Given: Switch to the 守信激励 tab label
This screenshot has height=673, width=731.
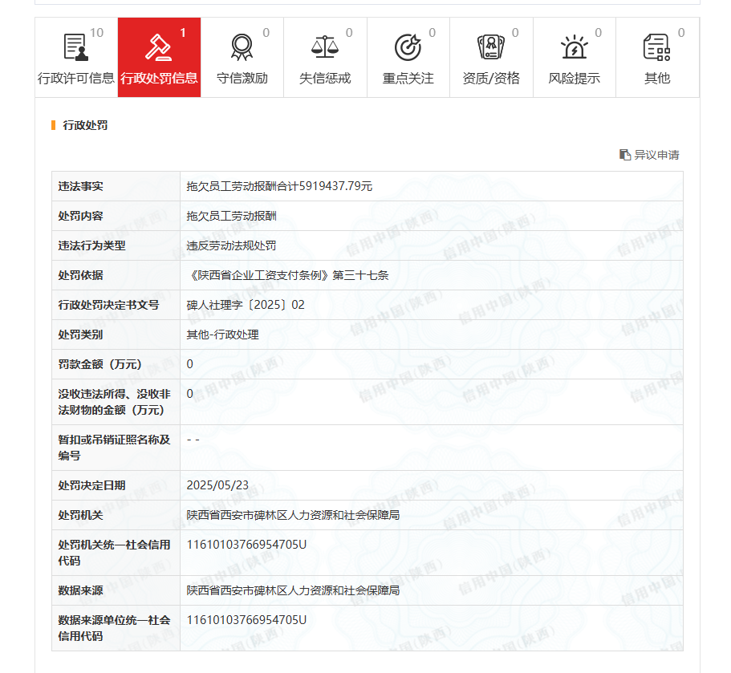Looking at the screenshot, I should tap(242, 79).
